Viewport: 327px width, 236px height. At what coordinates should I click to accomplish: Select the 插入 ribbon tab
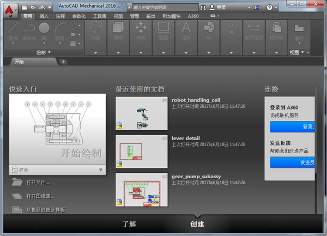pos(44,16)
